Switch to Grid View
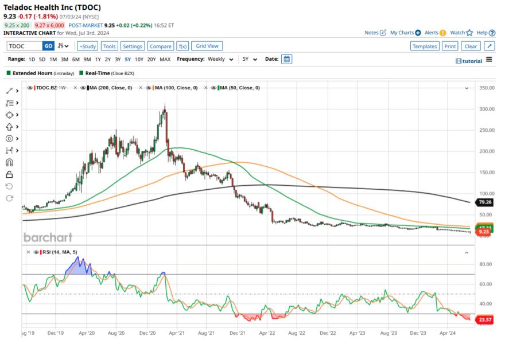The height and width of the screenshot is (344, 505). [207, 46]
